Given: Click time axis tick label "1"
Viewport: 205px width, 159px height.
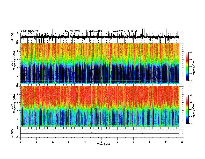Looking at the screenshot, I should point(36,142).
